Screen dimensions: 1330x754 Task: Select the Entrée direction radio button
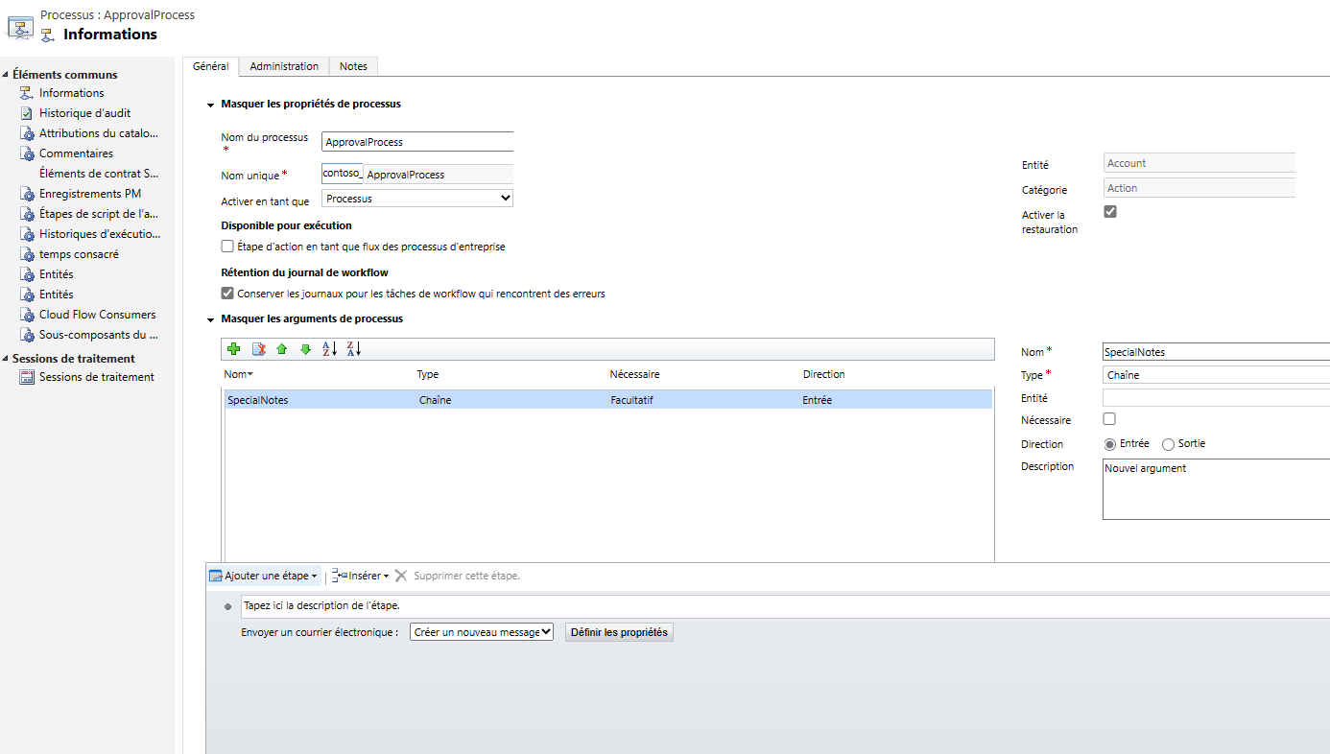click(1110, 444)
